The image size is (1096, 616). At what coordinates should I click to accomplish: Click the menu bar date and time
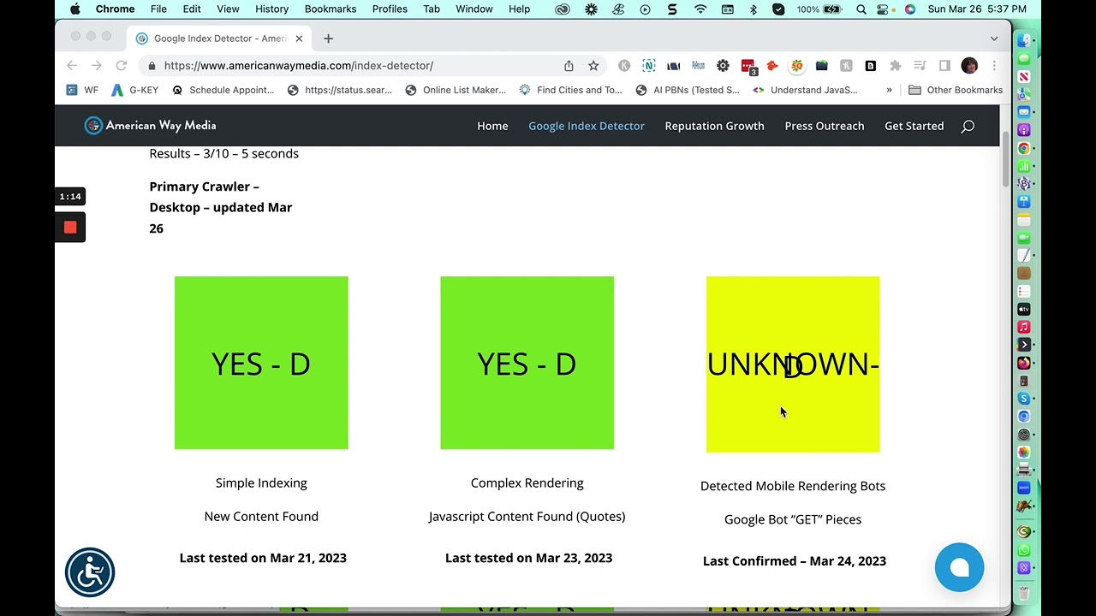pyautogui.click(x=976, y=9)
